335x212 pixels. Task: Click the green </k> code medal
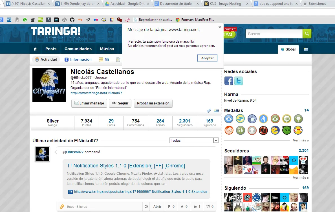click(x=287, y=130)
